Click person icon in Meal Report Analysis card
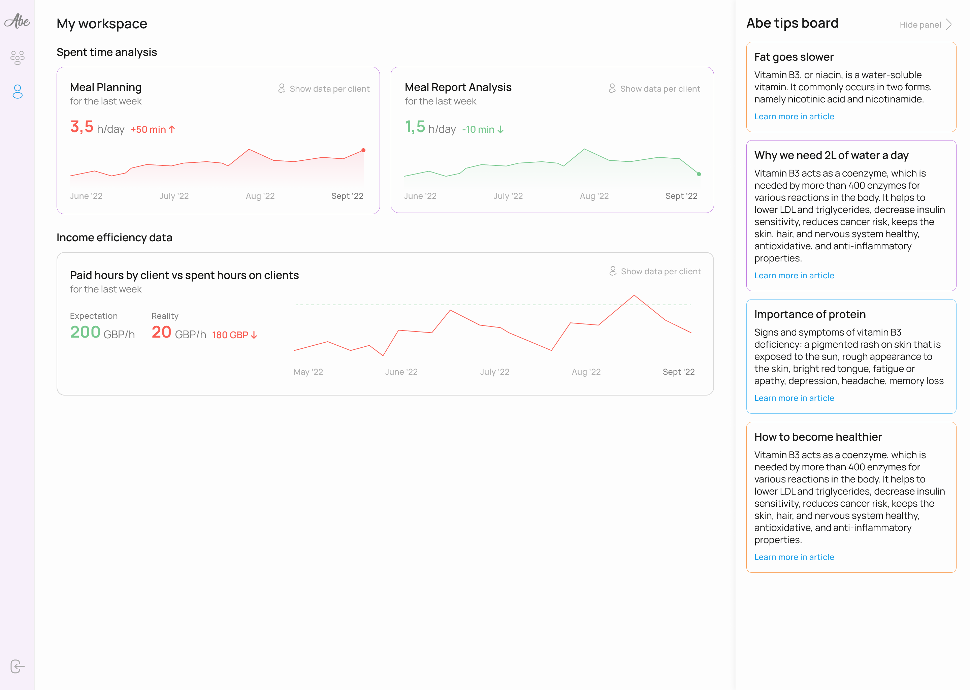Viewport: 970px width, 690px height. (612, 88)
